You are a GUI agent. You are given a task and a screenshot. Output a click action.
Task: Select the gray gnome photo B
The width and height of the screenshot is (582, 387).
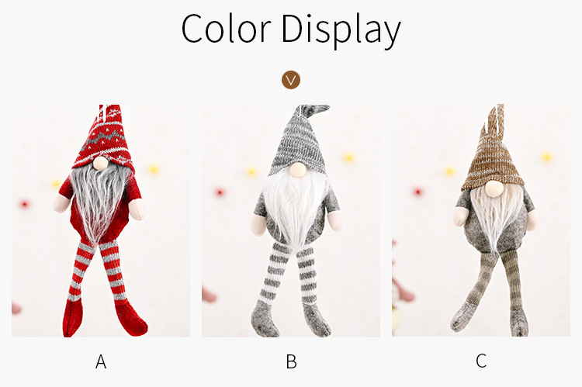tap(291, 221)
